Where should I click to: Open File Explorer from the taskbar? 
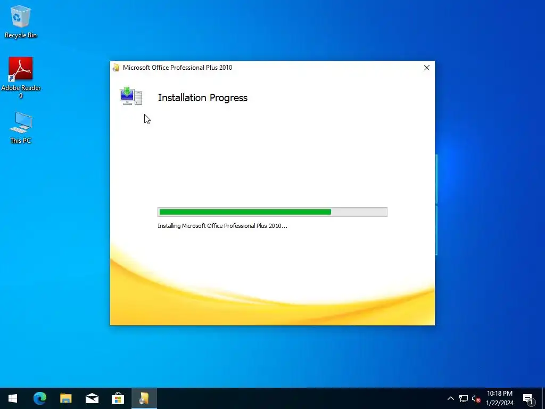(65, 398)
